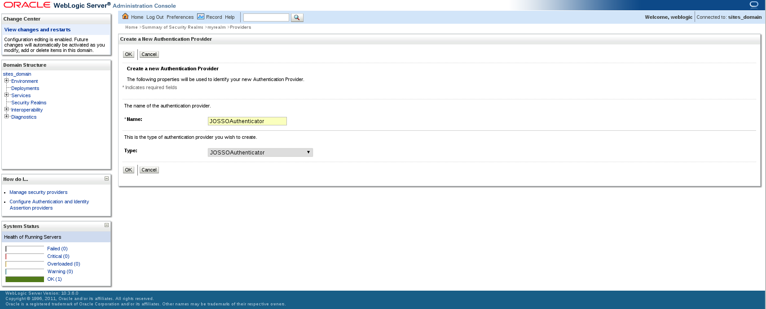
Task: Click bottom Cancel button
Action: (x=149, y=170)
